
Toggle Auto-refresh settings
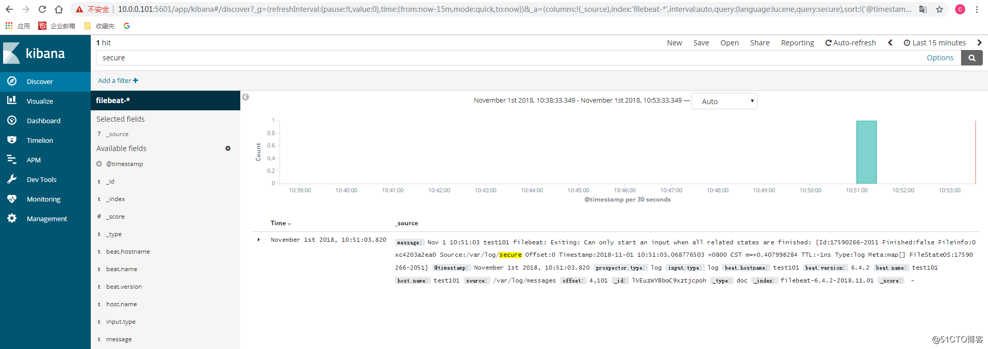[x=851, y=43]
